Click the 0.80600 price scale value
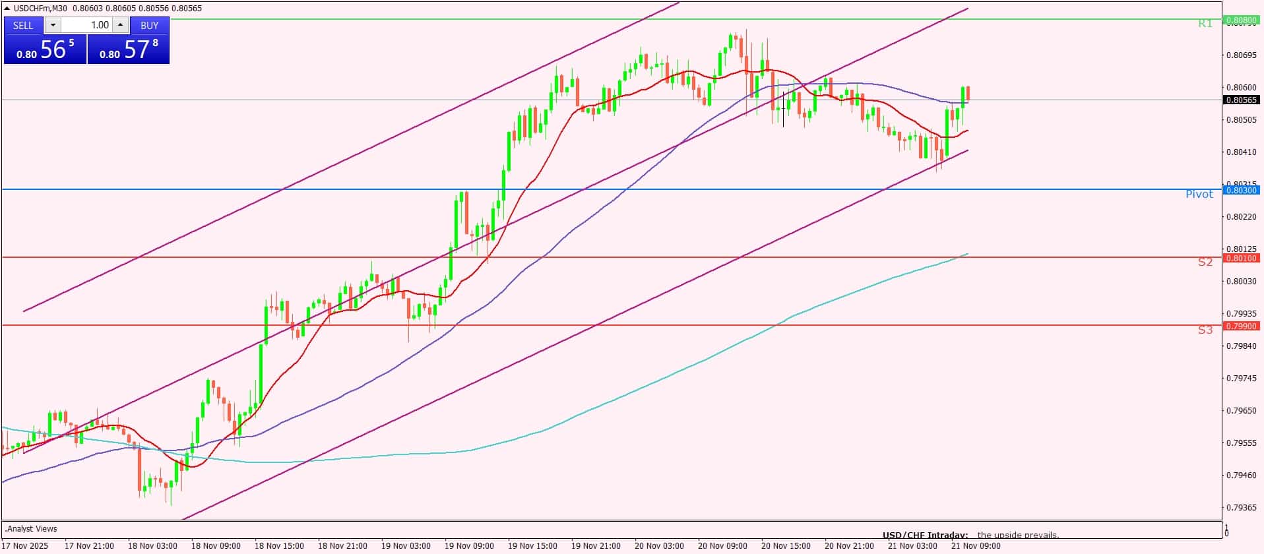The height and width of the screenshot is (554, 1264). coord(1241,88)
